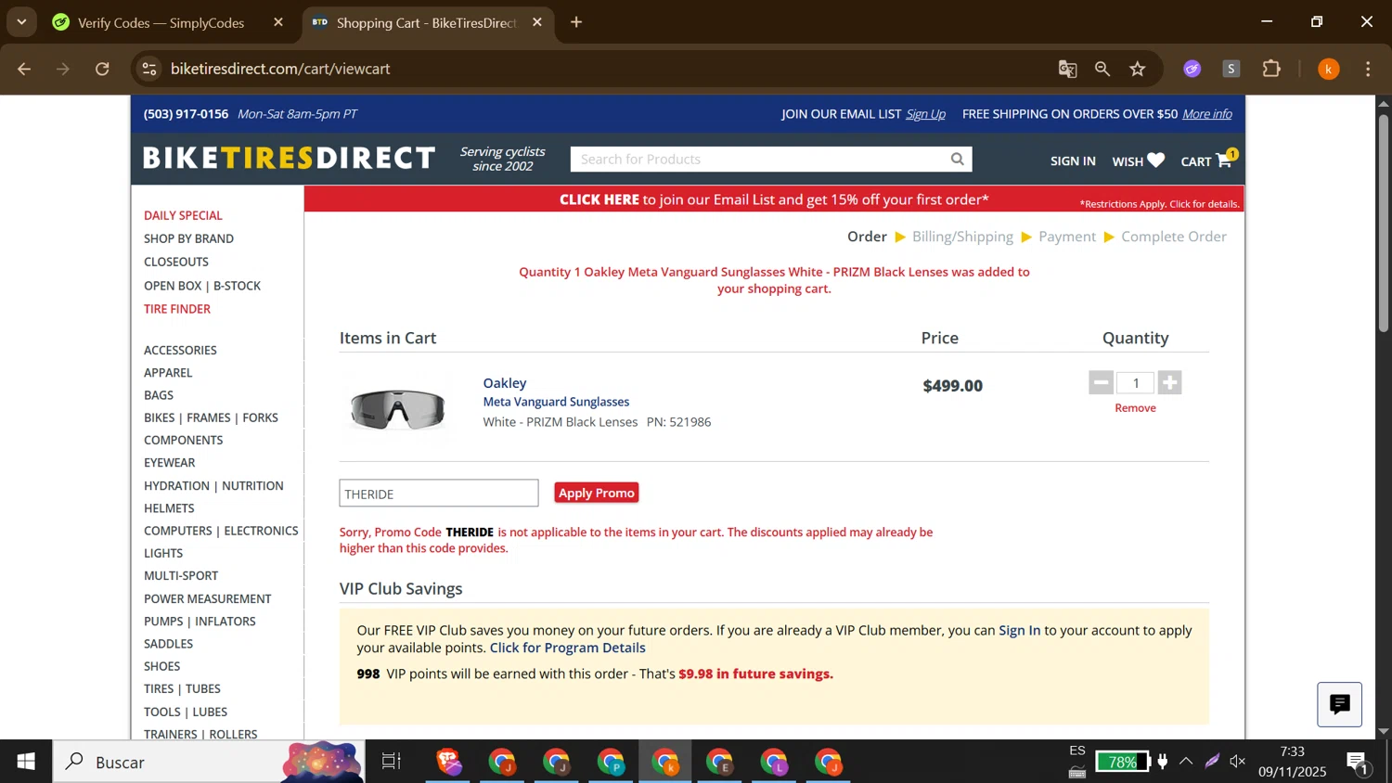
Task: Open OPEN BOX | B-STOCK category
Action: tap(202, 286)
